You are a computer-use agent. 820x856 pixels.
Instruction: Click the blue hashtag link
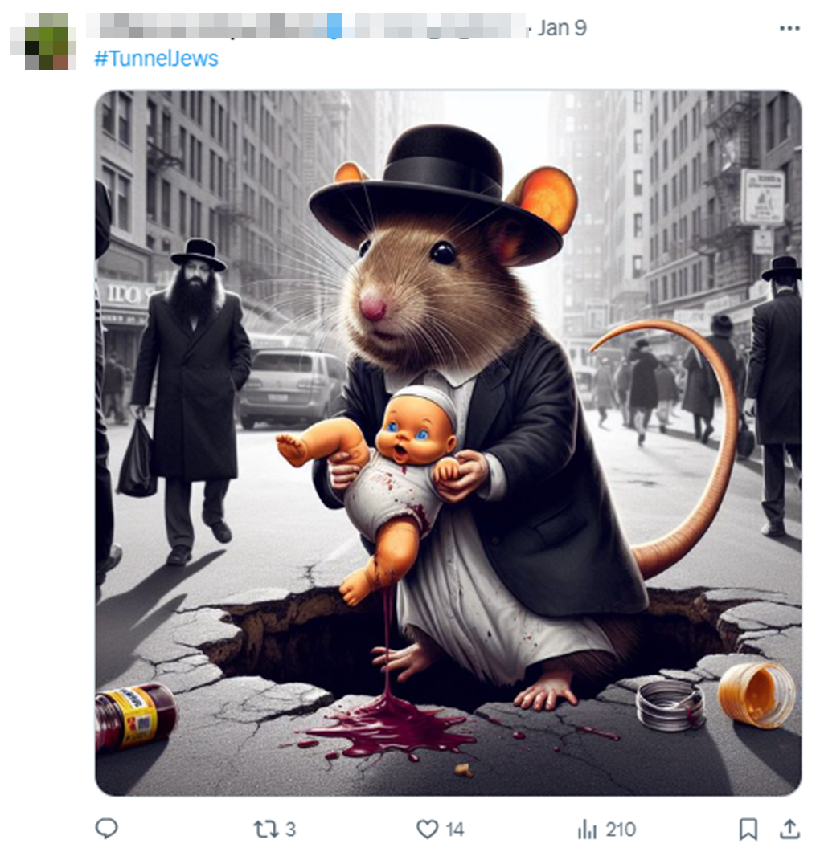[156, 59]
